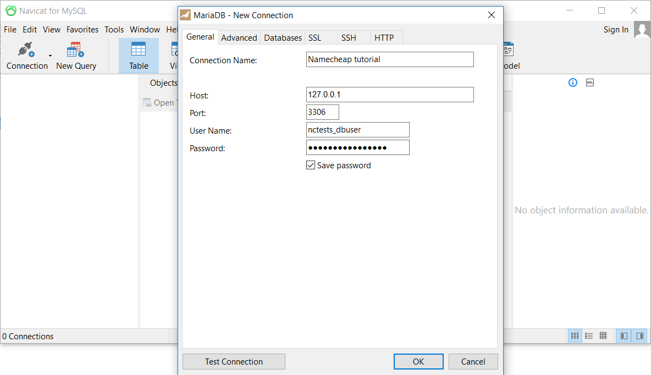The width and height of the screenshot is (651, 375).
Task: Click the Sign In link
Action: point(616,30)
